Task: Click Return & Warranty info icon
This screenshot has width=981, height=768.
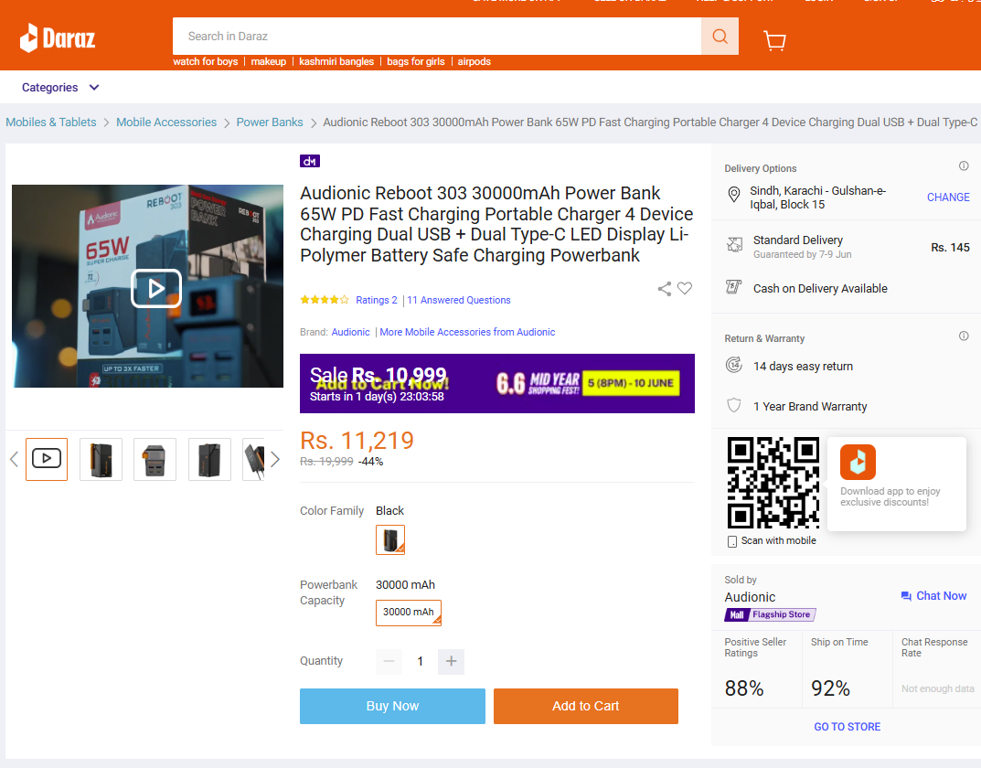Action: click(964, 336)
